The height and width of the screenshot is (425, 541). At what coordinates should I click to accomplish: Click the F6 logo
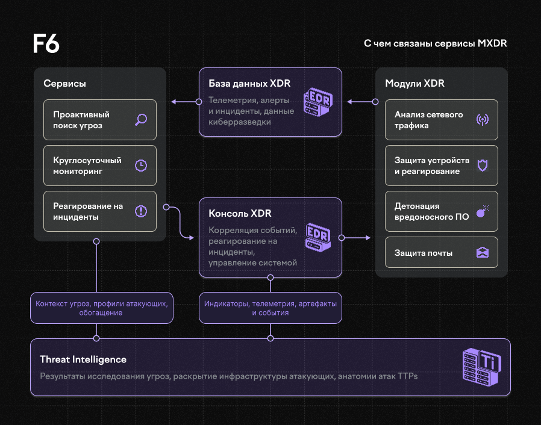click(x=46, y=45)
